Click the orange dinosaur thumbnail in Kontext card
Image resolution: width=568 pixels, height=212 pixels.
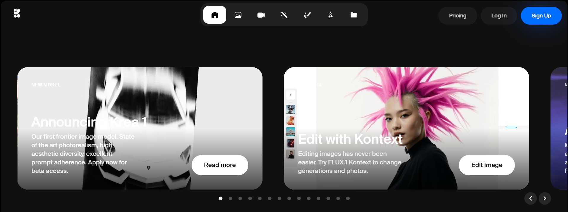tap(291, 121)
